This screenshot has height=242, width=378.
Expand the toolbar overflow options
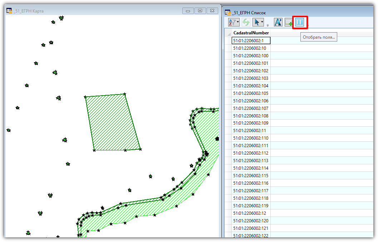coord(267,25)
